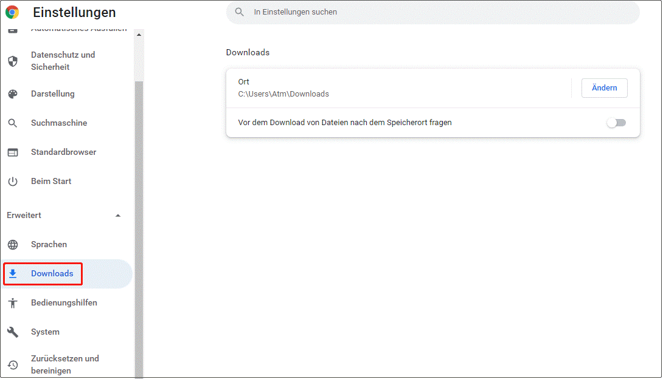The height and width of the screenshot is (379, 663).
Task: Click the search magnifier icon in settings search
Action: coord(239,12)
